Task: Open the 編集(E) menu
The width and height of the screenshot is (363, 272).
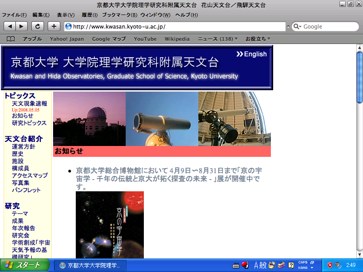Action: click(x=41, y=15)
